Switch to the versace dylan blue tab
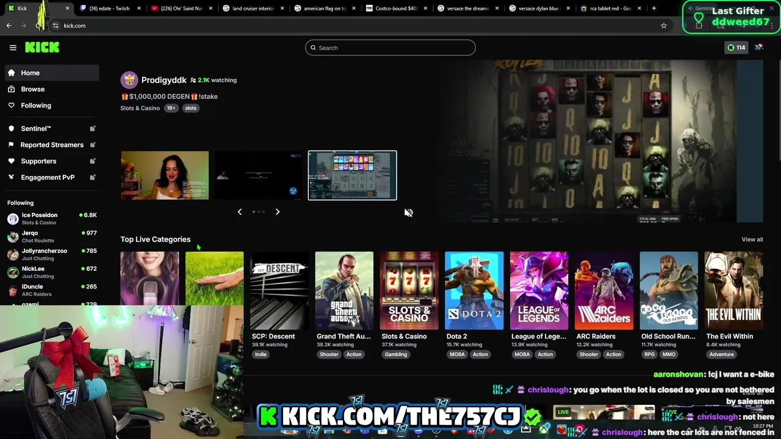Screen dimensions: 781x439 point(539,9)
